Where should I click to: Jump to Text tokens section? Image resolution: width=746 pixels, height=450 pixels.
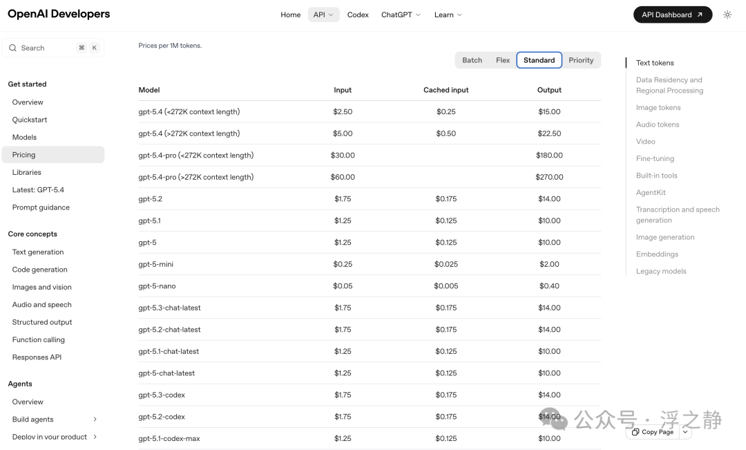coord(655,63)
